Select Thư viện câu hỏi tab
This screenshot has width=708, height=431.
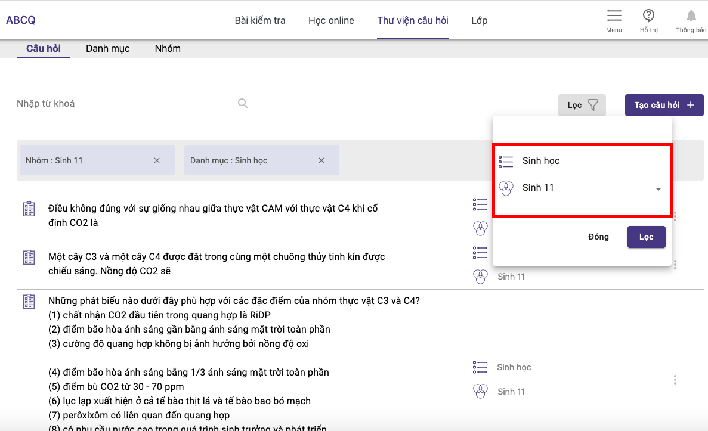[413, 20]
